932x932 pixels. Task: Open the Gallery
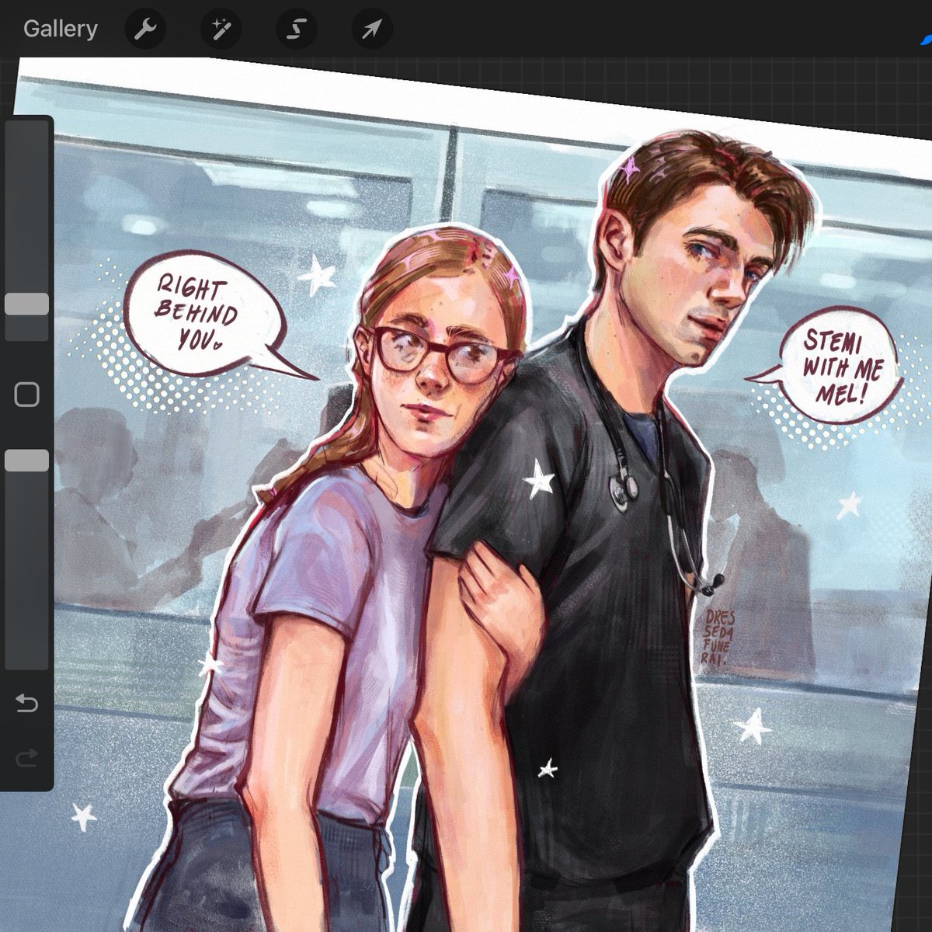61,30
